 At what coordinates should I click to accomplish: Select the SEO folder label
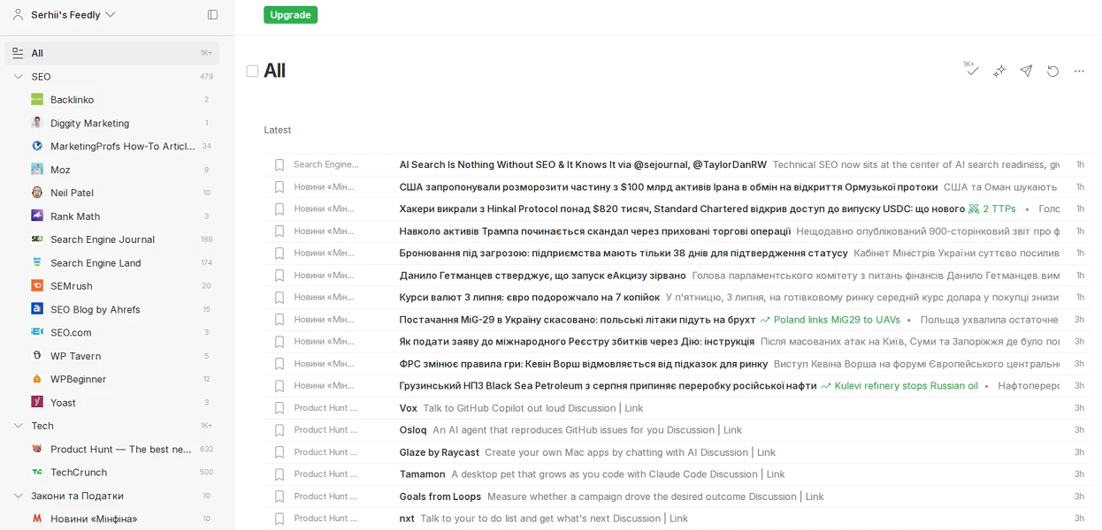(x=41, y=77)
